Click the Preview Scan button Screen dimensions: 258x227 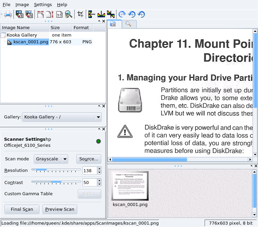(x=60, y=209)
